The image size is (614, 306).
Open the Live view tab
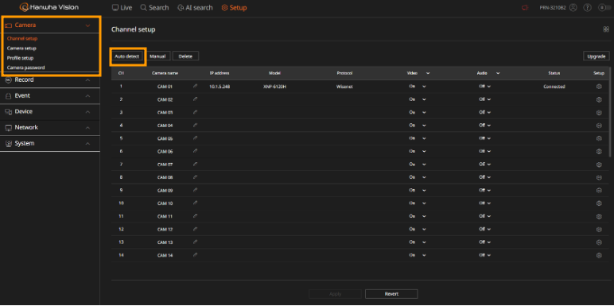tap(122, 7)
